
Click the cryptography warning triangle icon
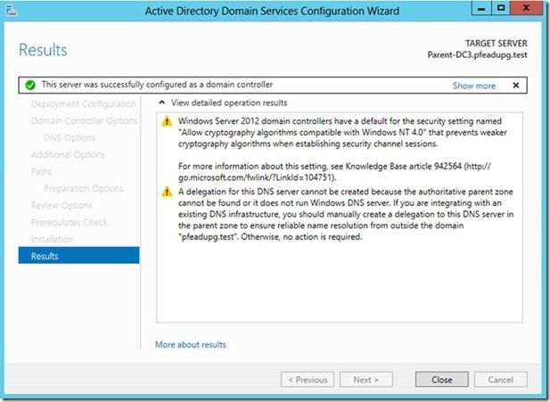(167, 121)
